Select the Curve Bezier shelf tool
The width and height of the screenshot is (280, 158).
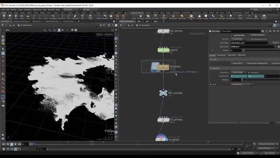tap(53, 17)
